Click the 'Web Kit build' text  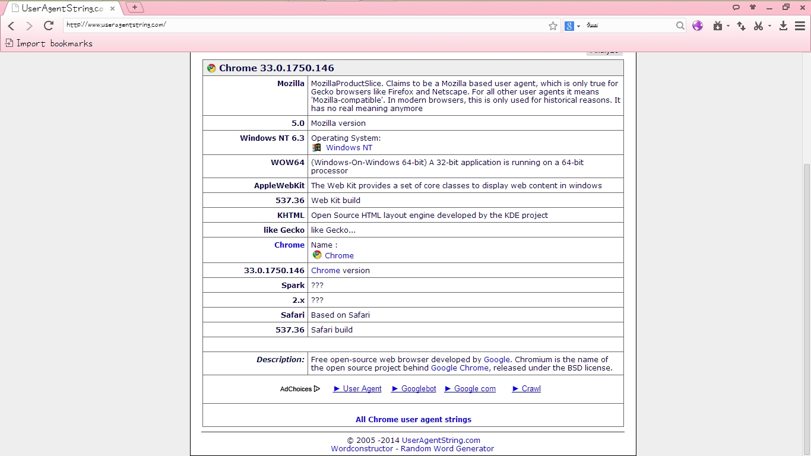335,201
